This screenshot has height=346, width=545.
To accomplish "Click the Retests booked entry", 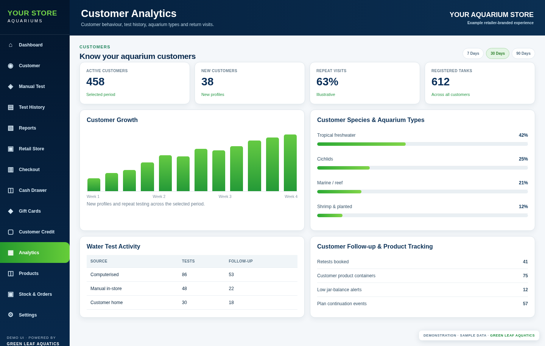I will click(422, 262).
